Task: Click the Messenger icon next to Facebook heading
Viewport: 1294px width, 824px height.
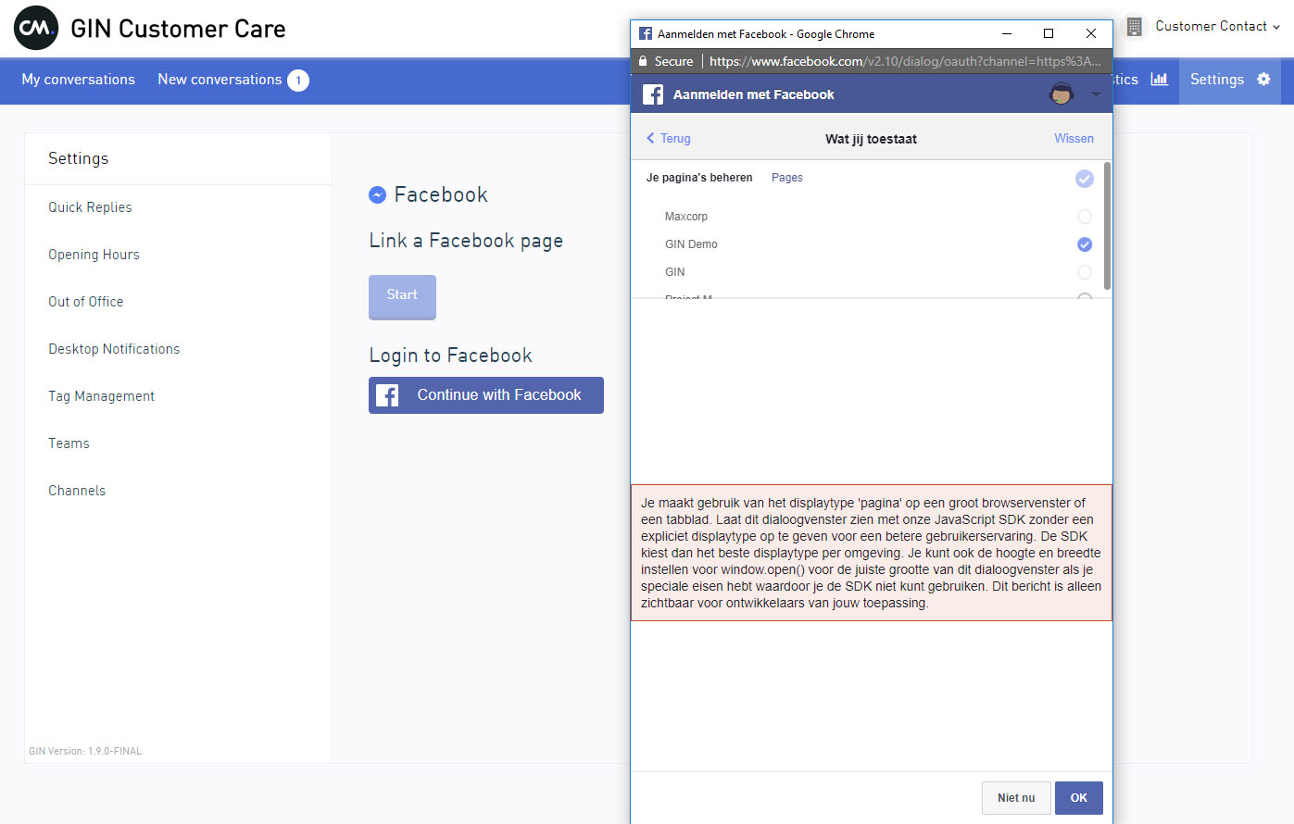Action: coord(377,194)
